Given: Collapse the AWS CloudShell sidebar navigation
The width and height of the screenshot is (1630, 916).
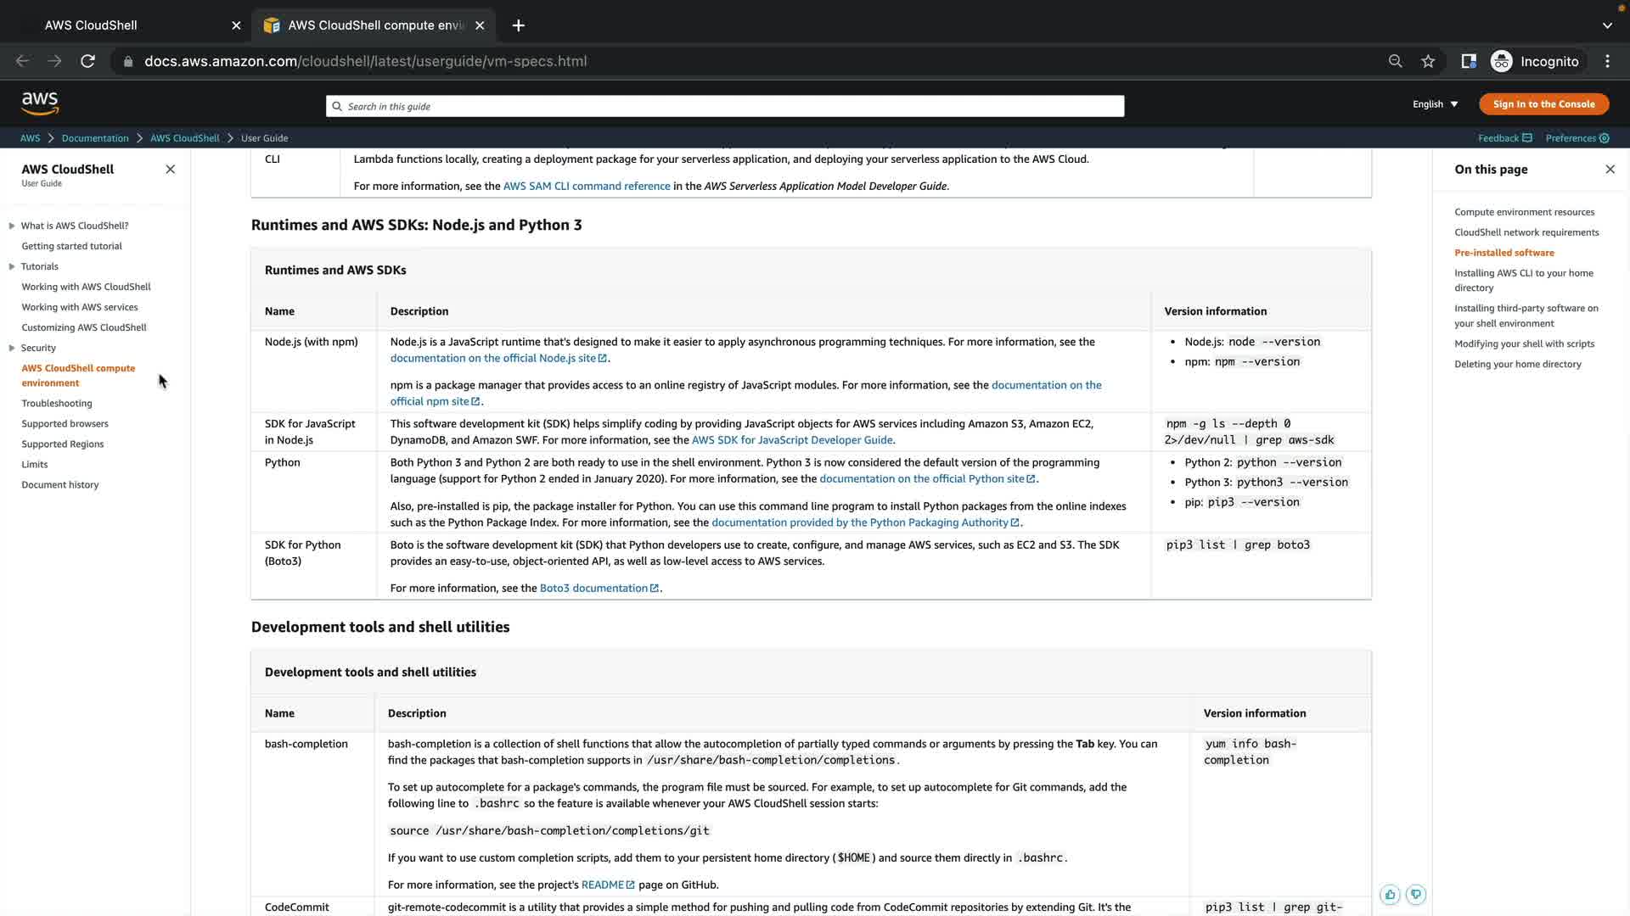Looking at the screenshot, I should coord(170,169).
